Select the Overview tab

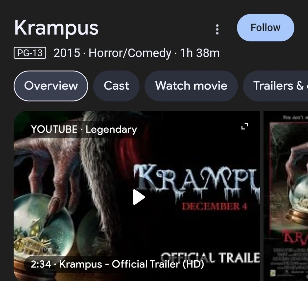coord(51,86)
